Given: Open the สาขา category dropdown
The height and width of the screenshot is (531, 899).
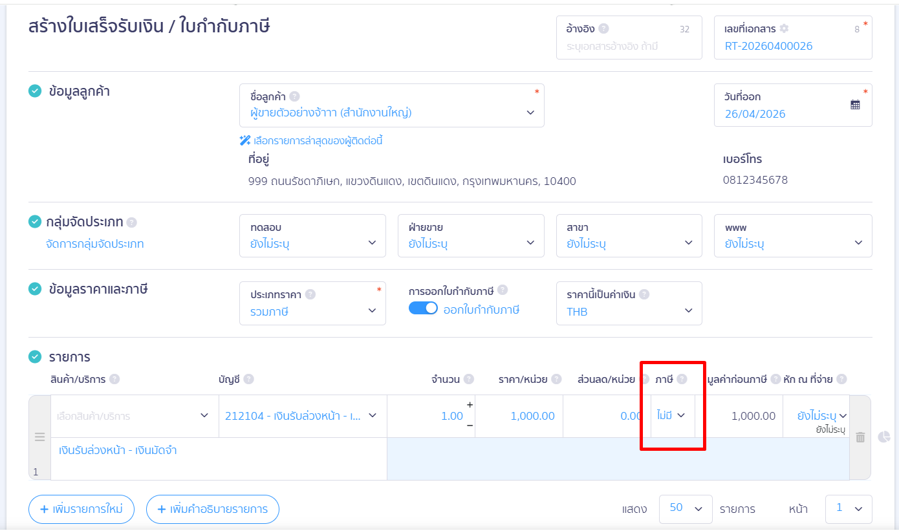Looking at the screenshot, I should (x=629, y=236).
